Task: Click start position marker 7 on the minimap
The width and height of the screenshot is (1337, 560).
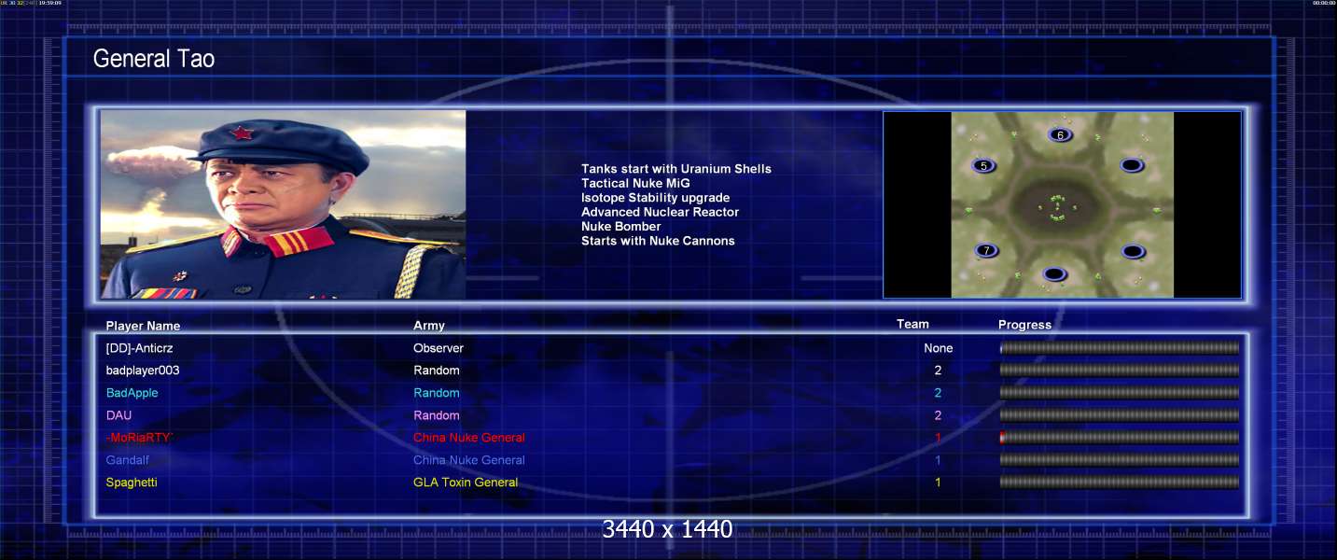Action: pos(986,250)
